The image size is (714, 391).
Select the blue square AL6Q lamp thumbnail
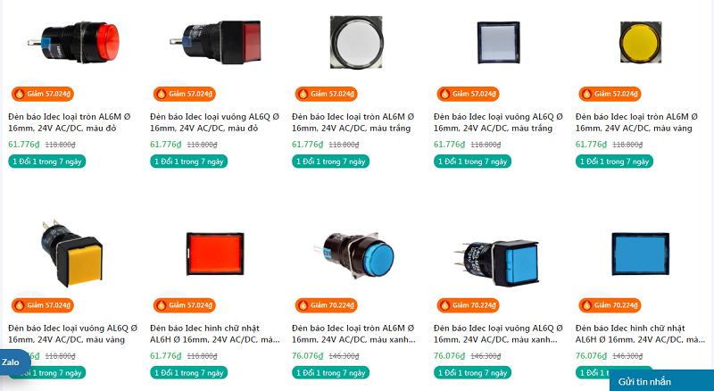[497, 262]
